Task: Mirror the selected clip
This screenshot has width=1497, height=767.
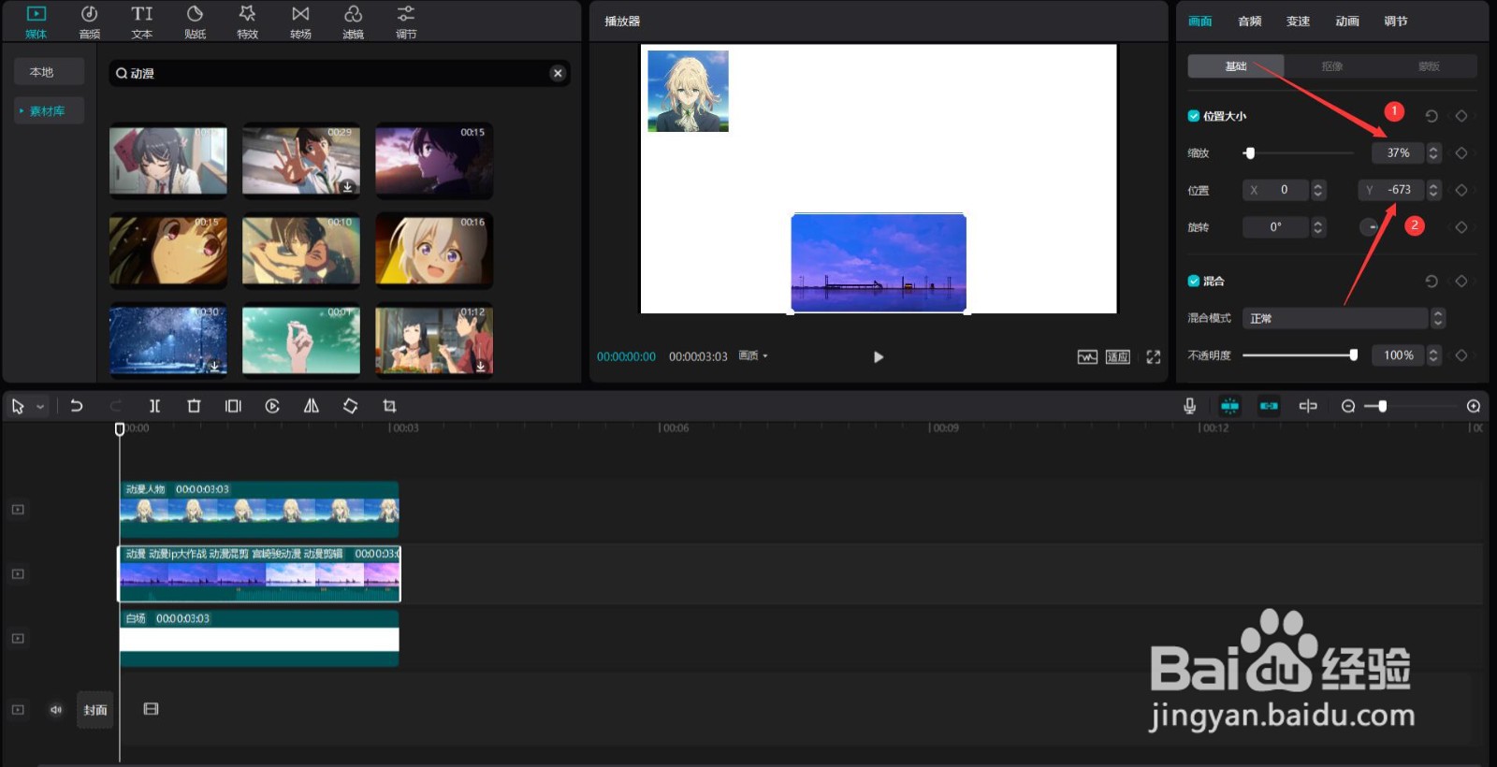Action: coord(312,406)
